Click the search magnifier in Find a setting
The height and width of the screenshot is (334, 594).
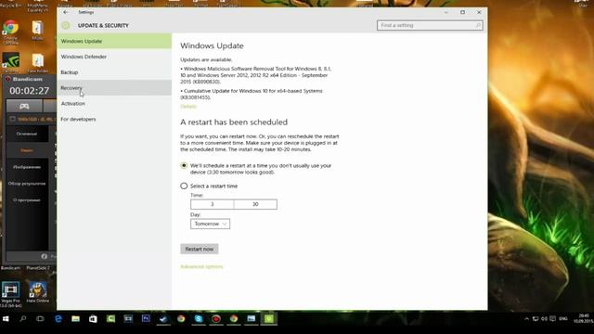click(478, 25)
